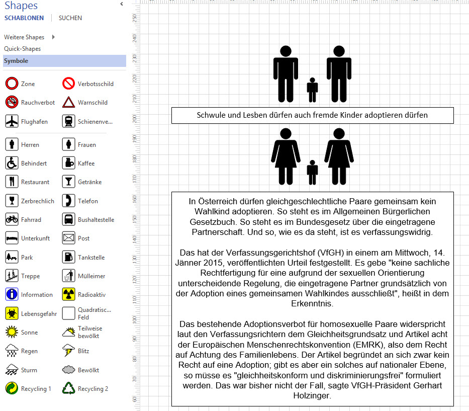The width and height of the screenshot is (469, 411).
Task: Select the Information symbol shape
Action: (12, 295)
